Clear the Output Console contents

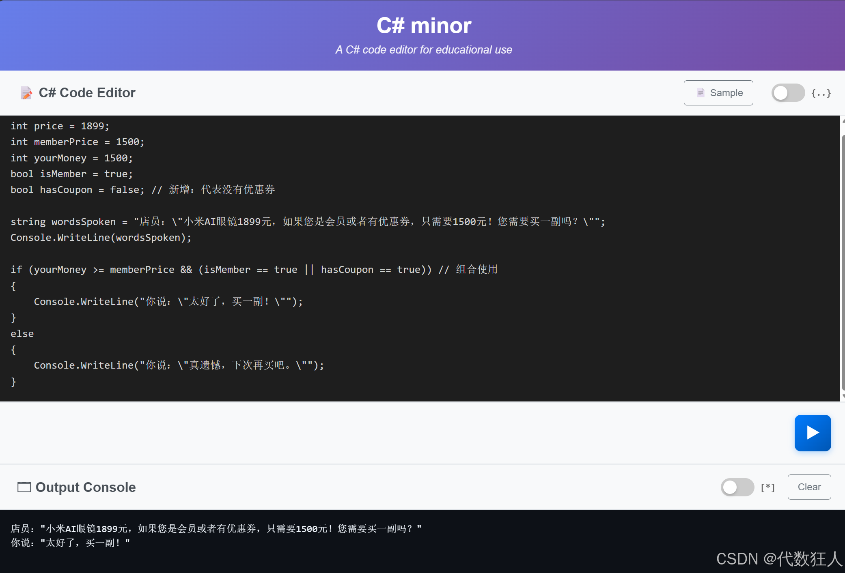tap(808, 487)
